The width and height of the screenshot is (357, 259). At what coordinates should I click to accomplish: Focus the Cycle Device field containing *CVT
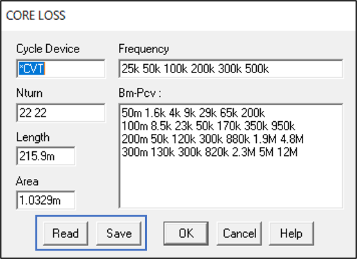coord(60,69)
